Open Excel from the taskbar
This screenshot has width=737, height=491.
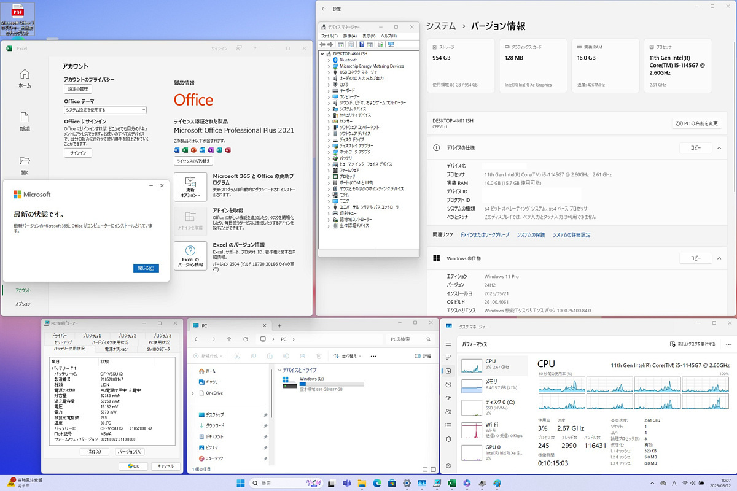[451, 483]
